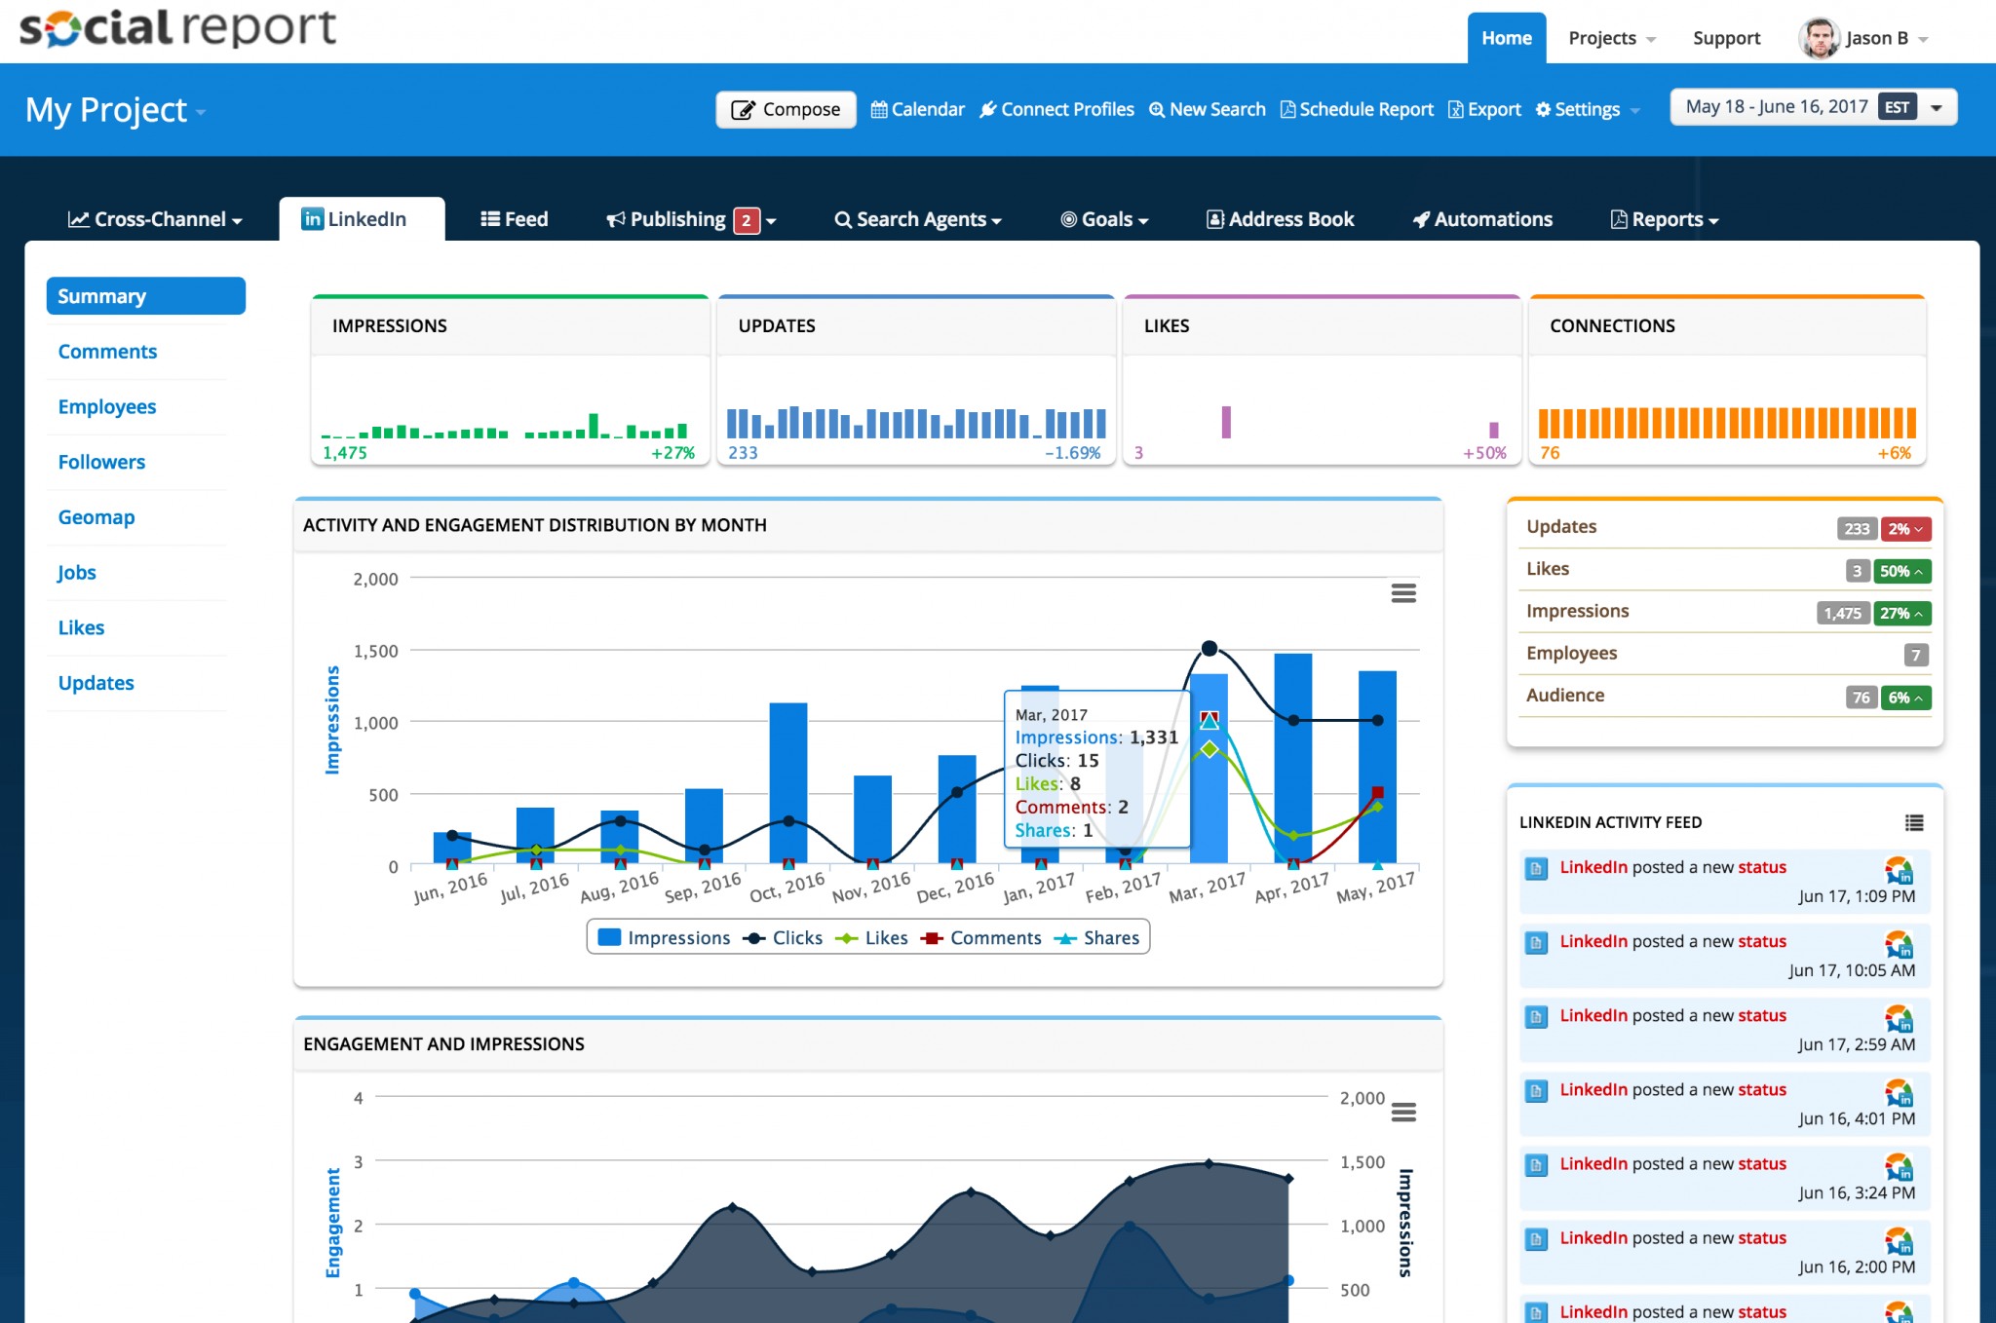Expand the Cross-Channel dropdown
Image resolution: width=1996 pixels, height=1323 pixels.
[x=156, y=218]
